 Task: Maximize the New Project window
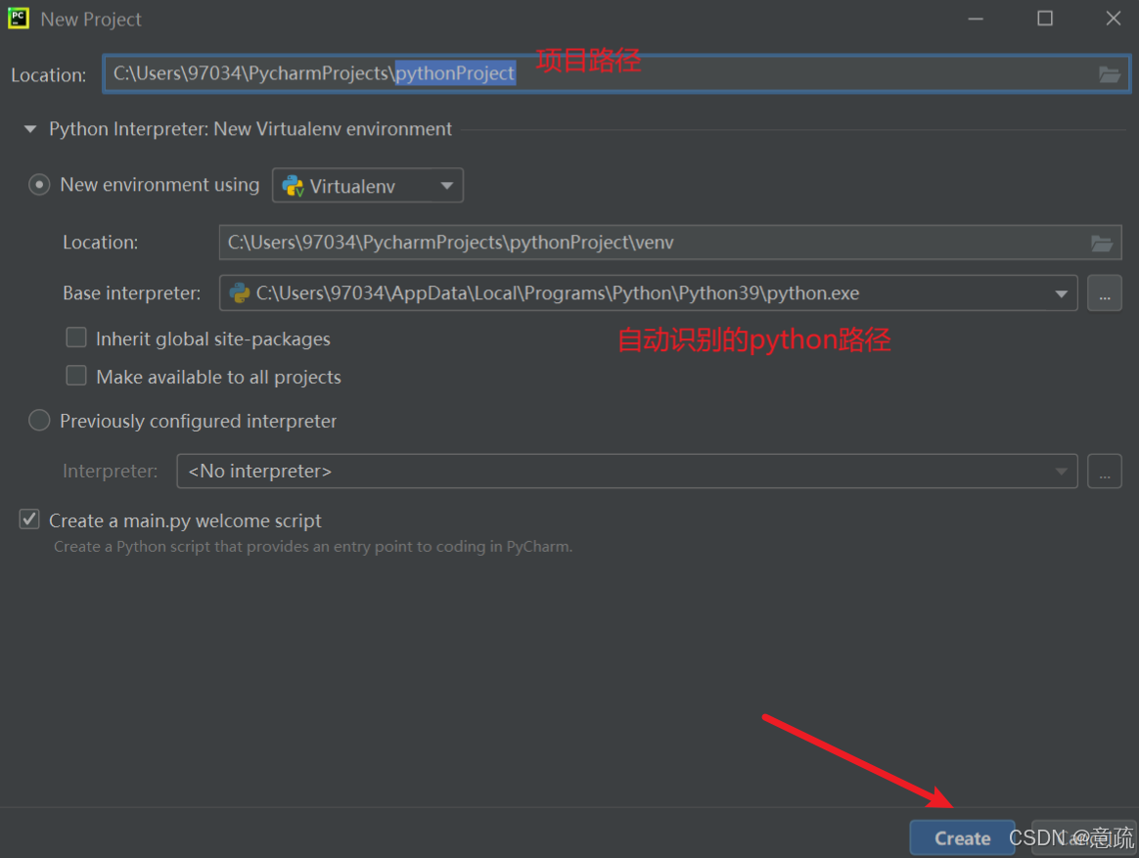tap(1044, 19)
